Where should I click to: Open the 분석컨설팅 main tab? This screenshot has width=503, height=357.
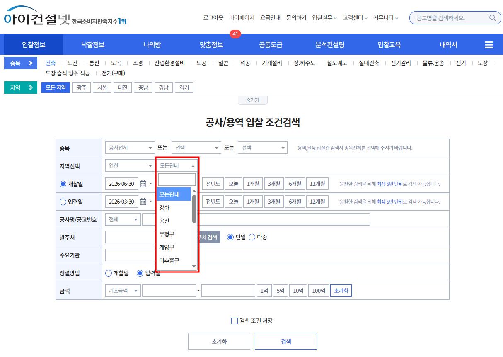(330, 45)
